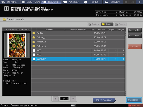The width and height of the screenshot is (143, 107).
Task: Switch to the ESCANEAR tab
Action: click(113, 2)
